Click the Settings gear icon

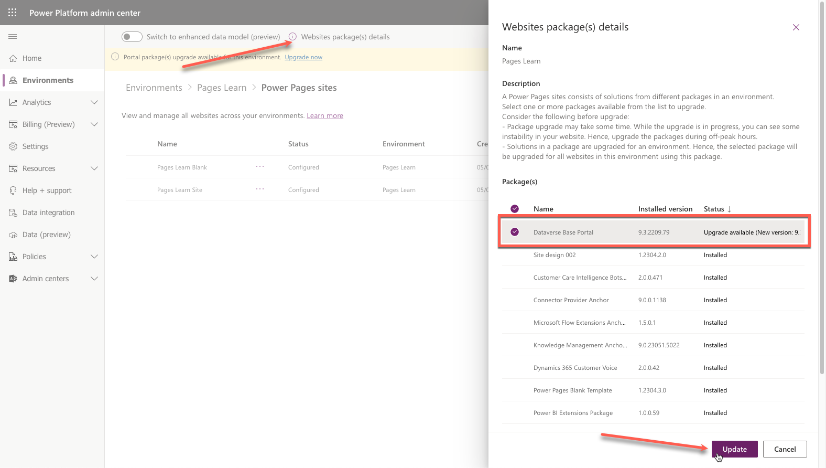click(x=13, y=146)
